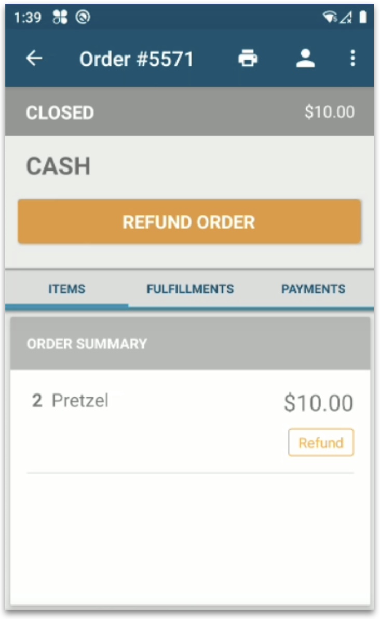
Task: Switch to the Items tab
Action: (x=67, y=289)
